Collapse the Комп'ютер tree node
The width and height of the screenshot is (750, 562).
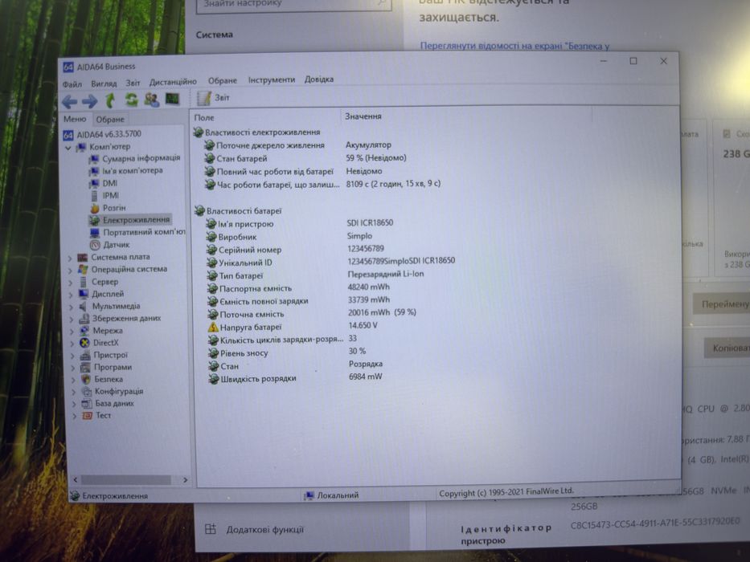(68, 148)
